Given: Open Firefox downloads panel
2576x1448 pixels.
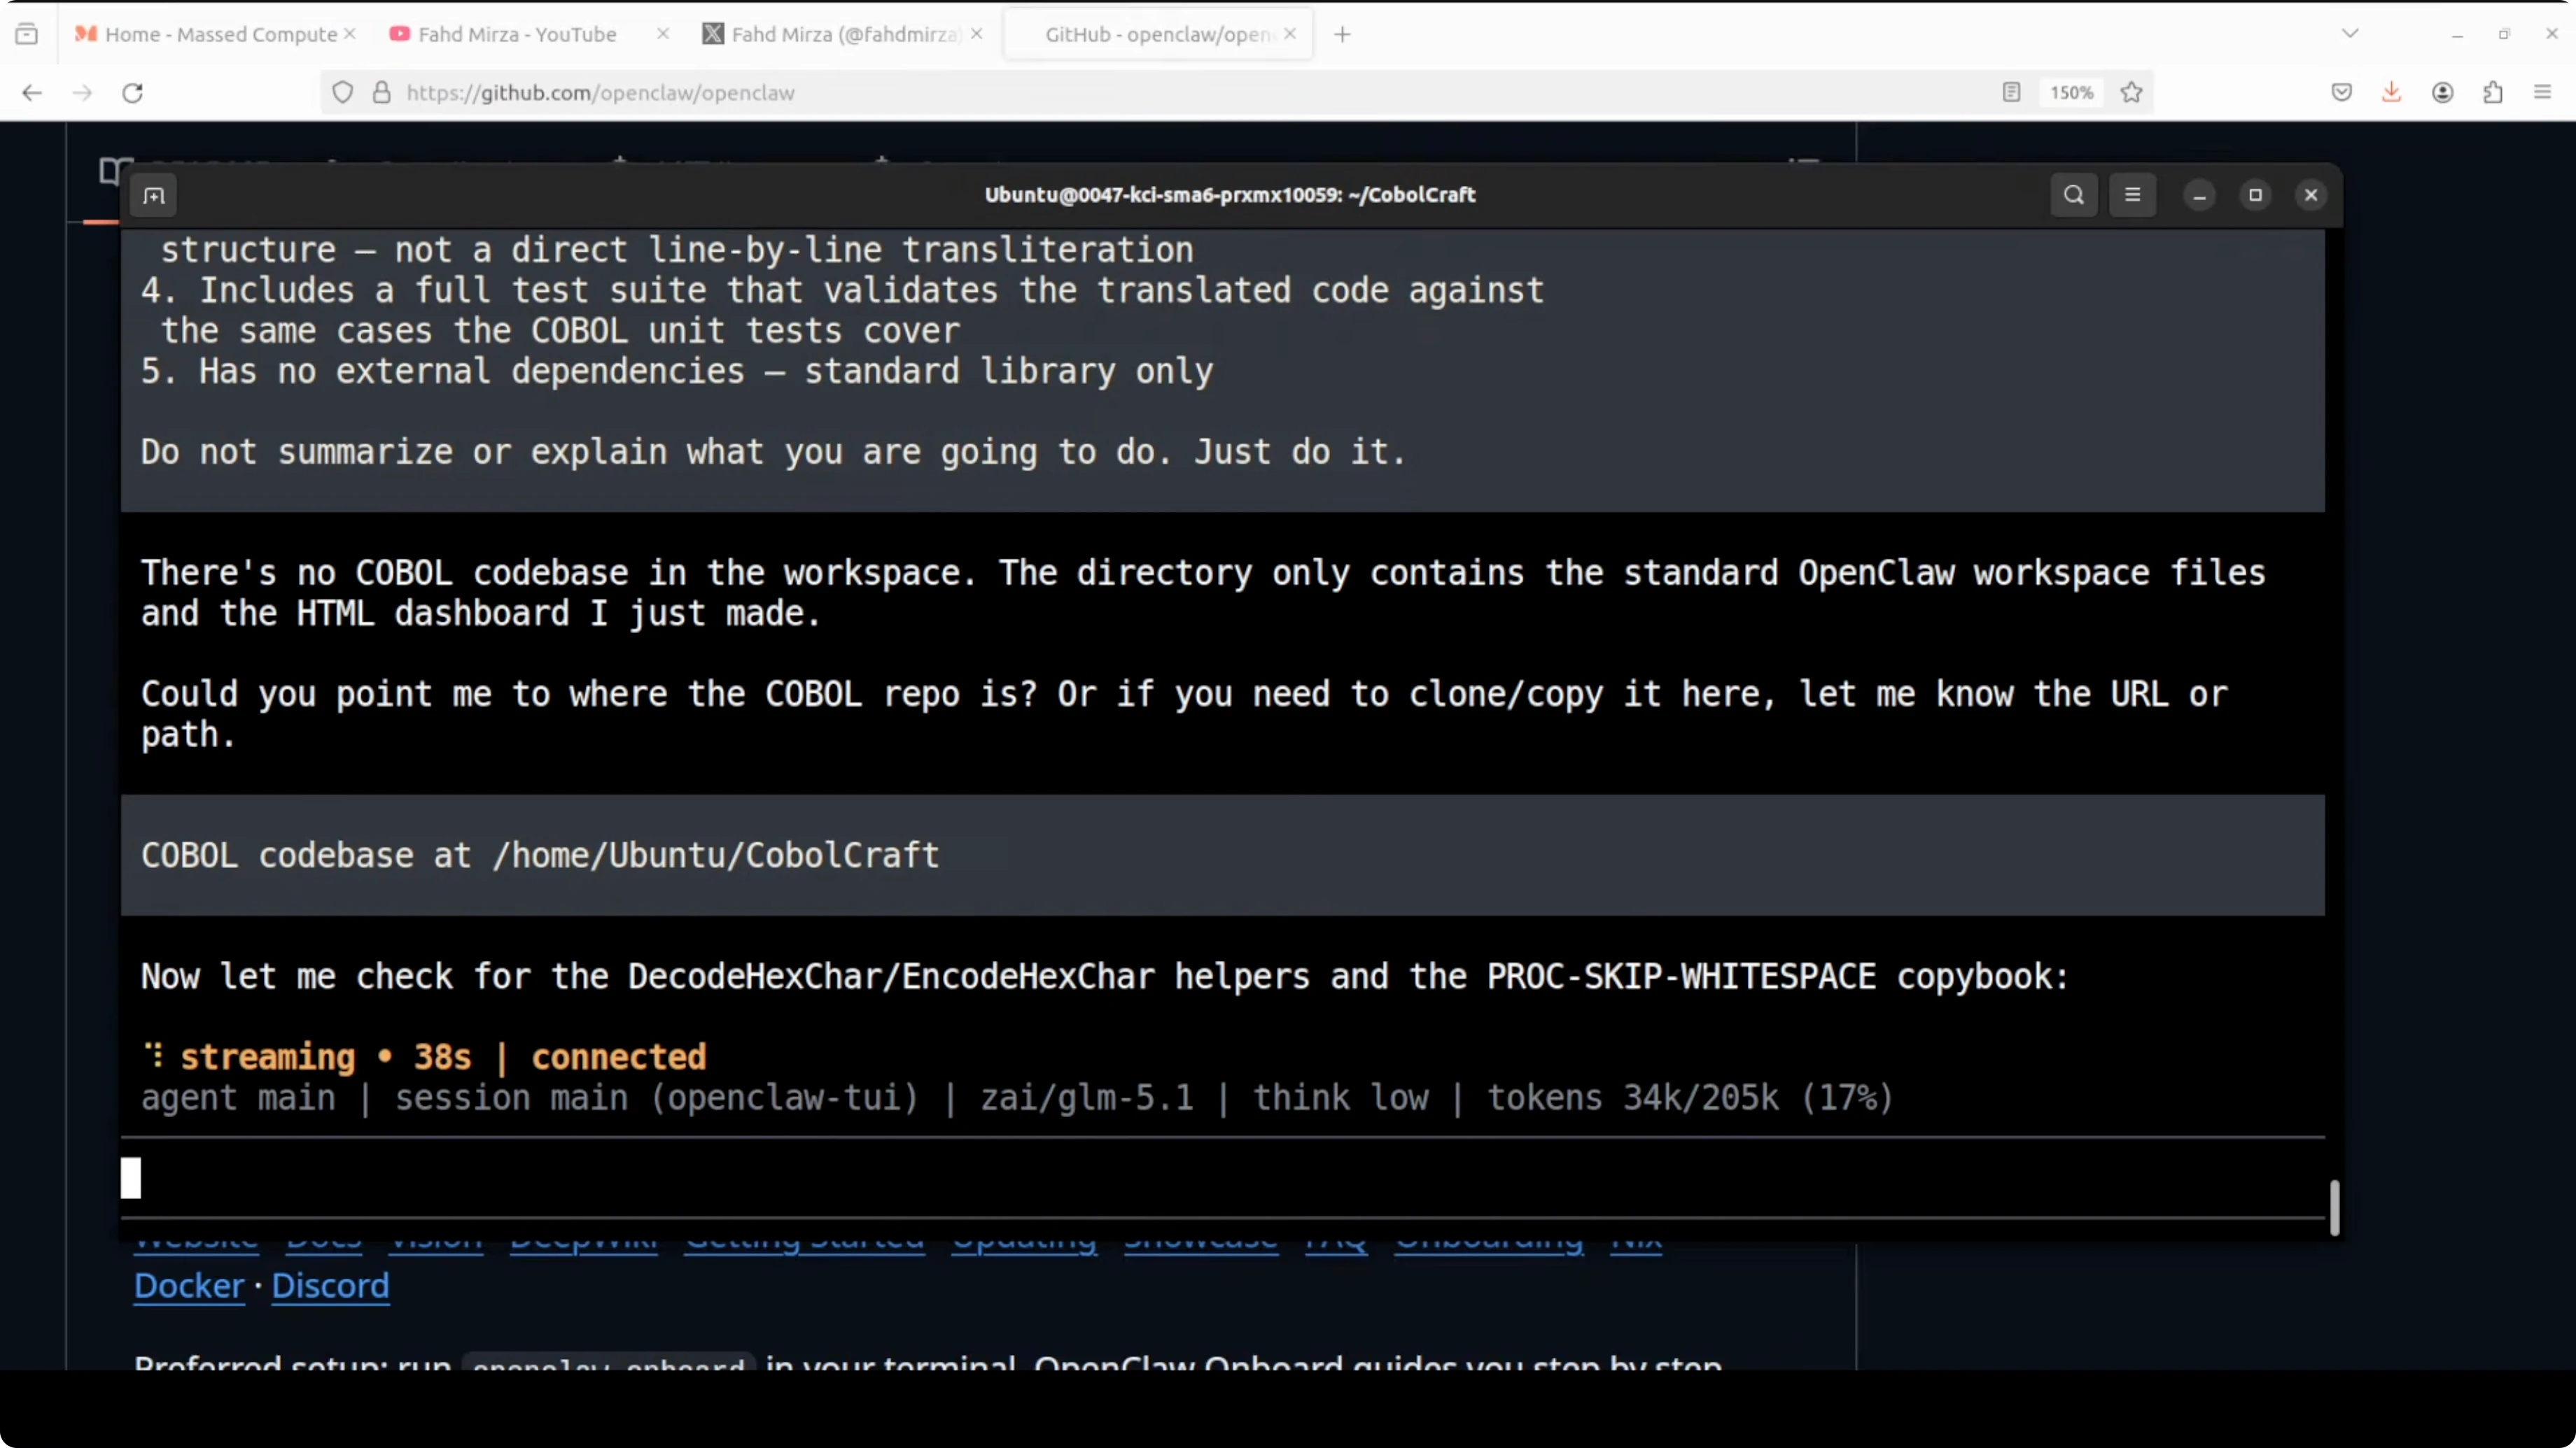Looking at the screenshot, I should coord(2391,93).
